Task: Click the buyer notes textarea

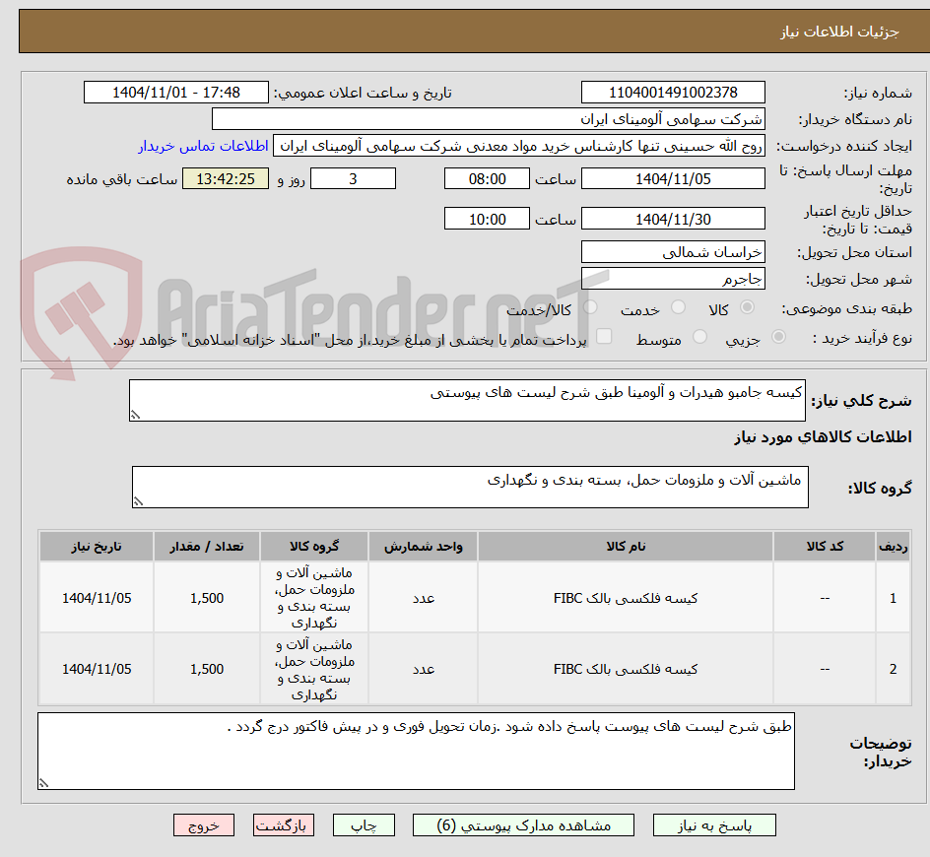Action: click(x=417, y=751)
